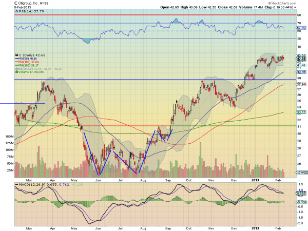Click Aug on the MACD panel date axis

143,228
